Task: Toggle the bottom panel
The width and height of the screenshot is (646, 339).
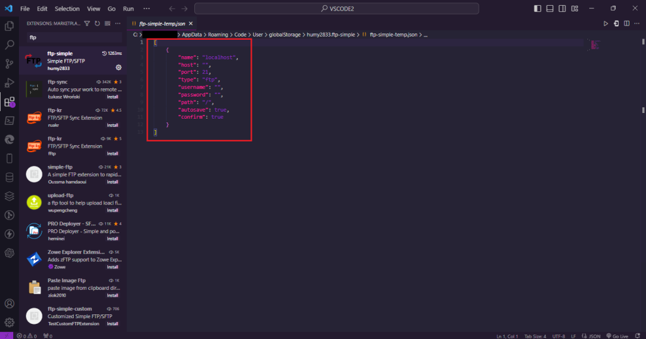Action: 549,8
